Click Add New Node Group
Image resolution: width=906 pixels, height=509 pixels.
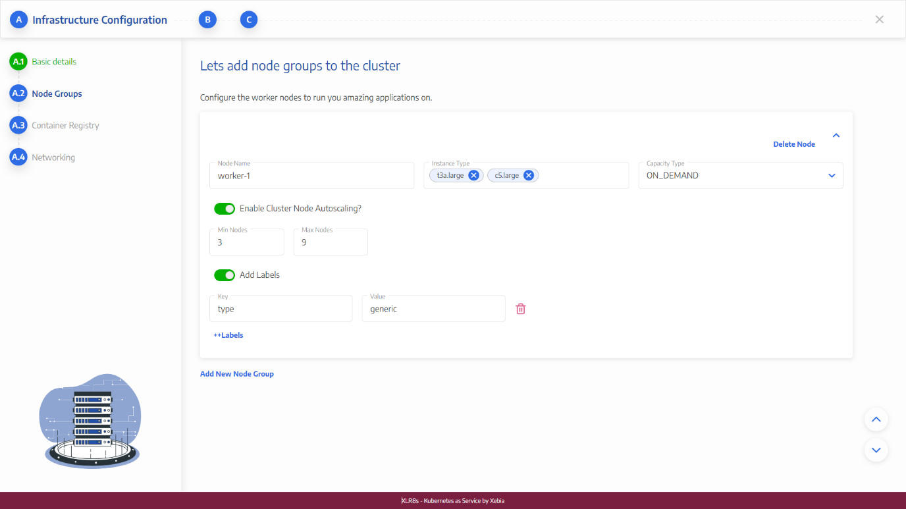coord(237,374)
